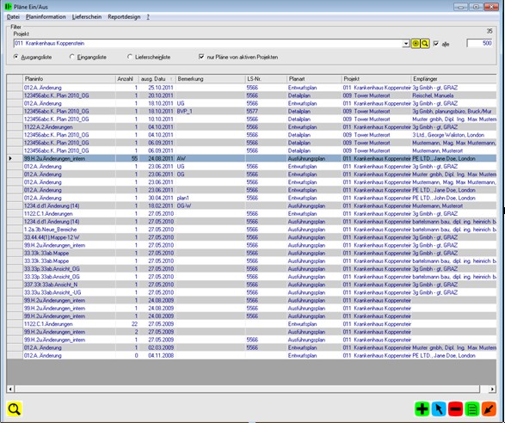The height and width of the screenshot is (423, 505).
Task: Toggle the 'alle' checkbox
Action: coord(436,44)
